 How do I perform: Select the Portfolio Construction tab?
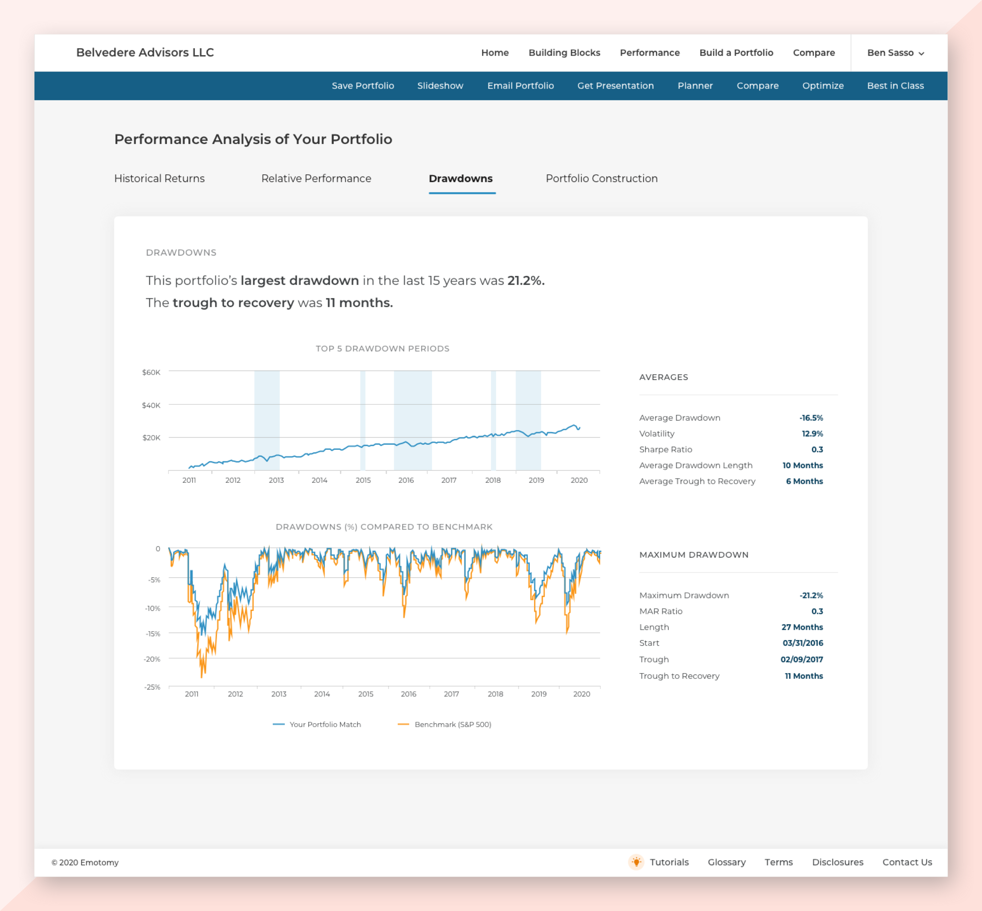(x=601, y=178)
